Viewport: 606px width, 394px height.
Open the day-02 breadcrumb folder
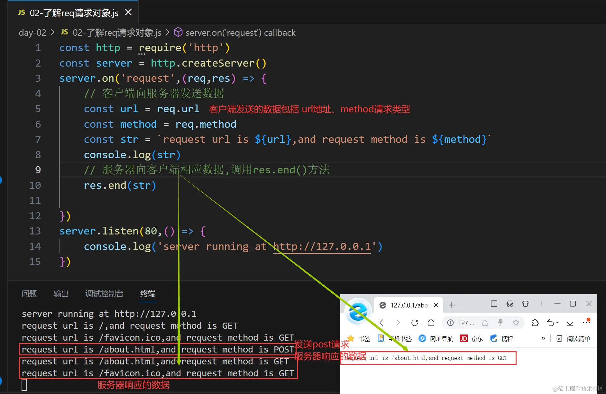click(x=32, y=32)
